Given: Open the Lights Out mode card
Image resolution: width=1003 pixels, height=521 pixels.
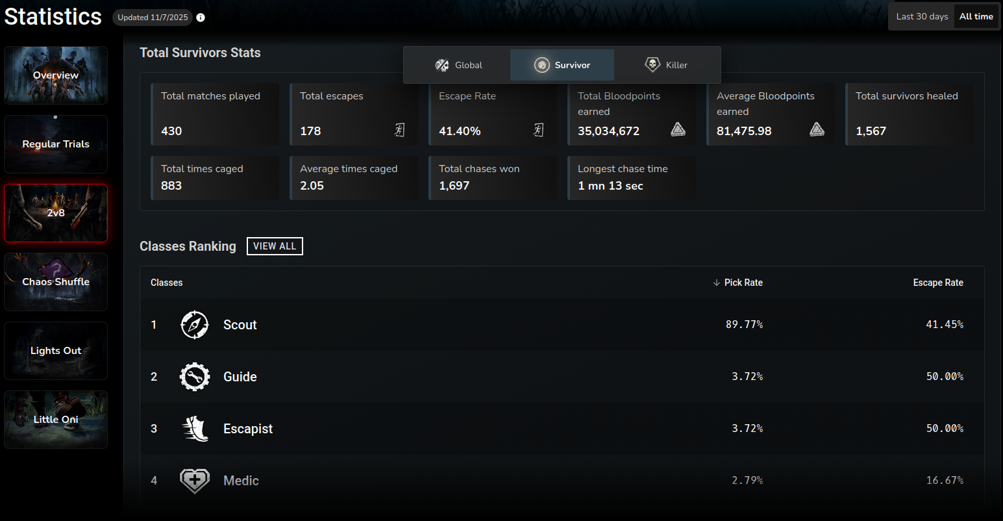Looking at the screenshot, I should click(56, 351).
